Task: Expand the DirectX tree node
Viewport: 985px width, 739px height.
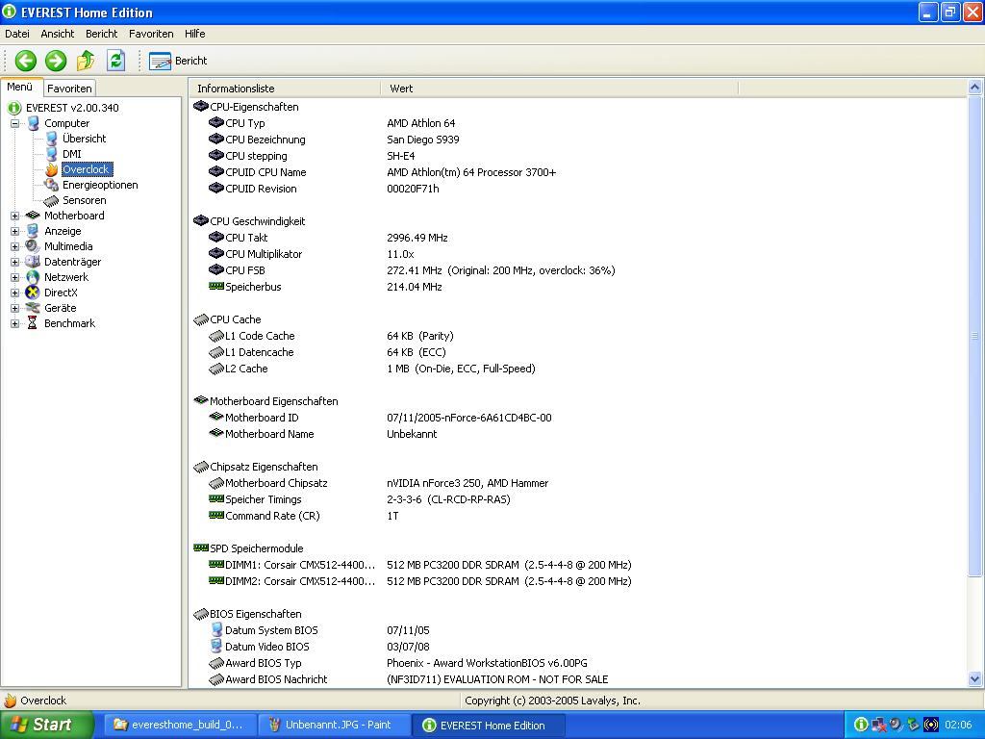Action: click(15, 293)
